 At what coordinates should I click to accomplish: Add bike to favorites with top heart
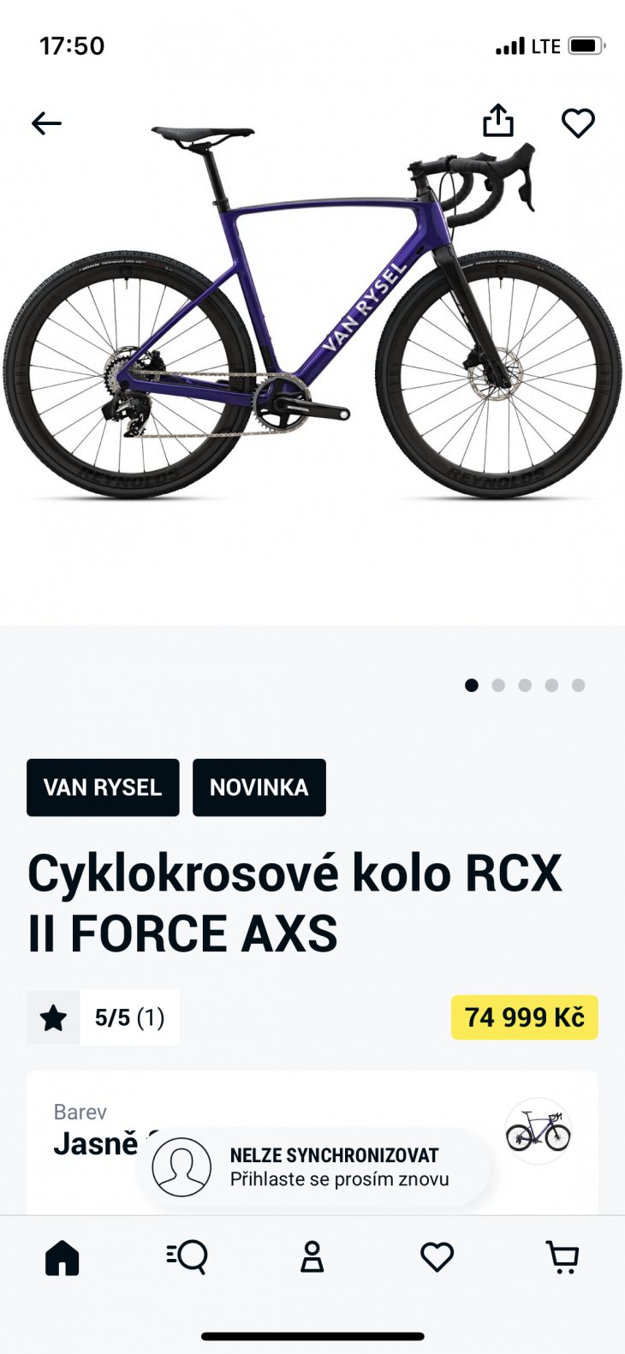578,123
